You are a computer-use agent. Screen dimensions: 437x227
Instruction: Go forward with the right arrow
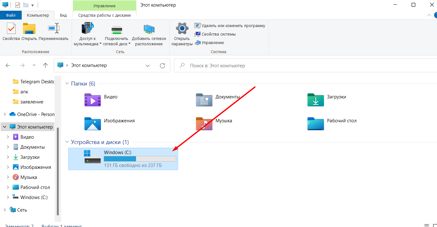pos(22,65)
